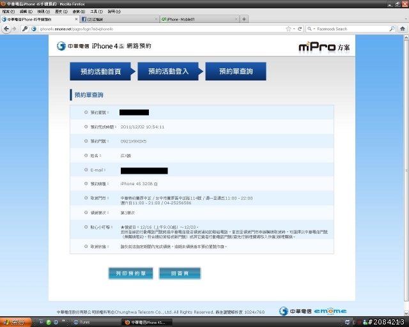Image resolution: width=409 pixels, height=327 pixels.
Task: Switch to the Facebook tab
Action: pos(120,19)
